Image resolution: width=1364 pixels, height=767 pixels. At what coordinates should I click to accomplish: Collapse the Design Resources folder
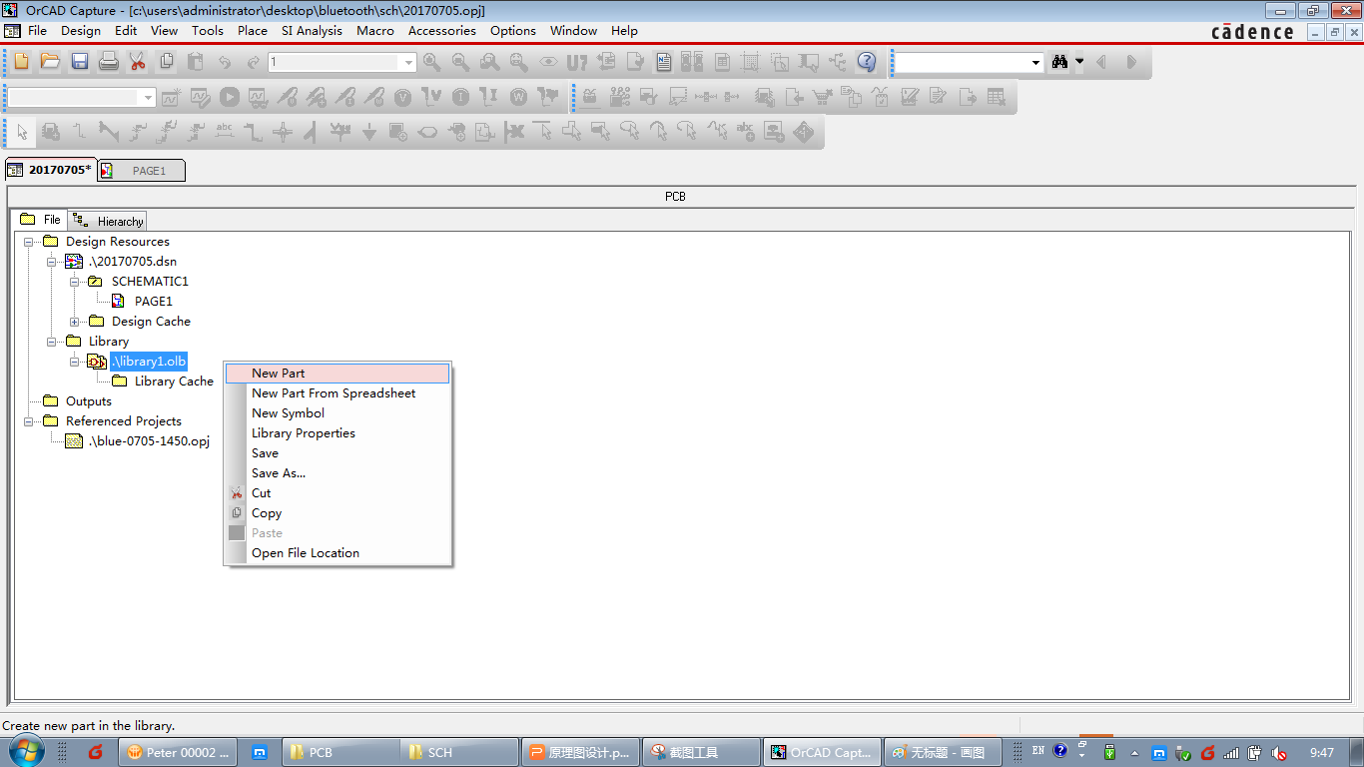(x=30, y=242)
